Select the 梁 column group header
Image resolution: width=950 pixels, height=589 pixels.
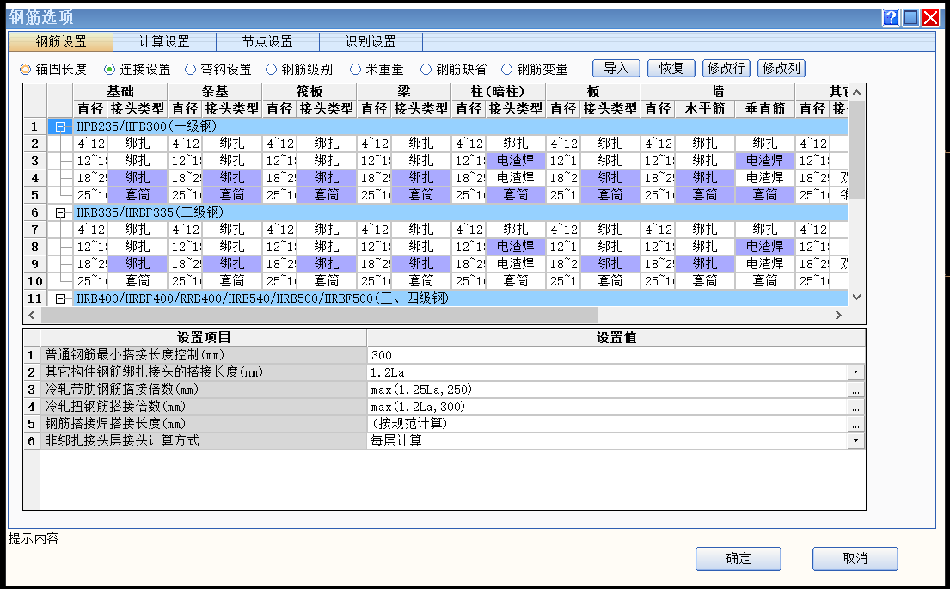[403, 91]
